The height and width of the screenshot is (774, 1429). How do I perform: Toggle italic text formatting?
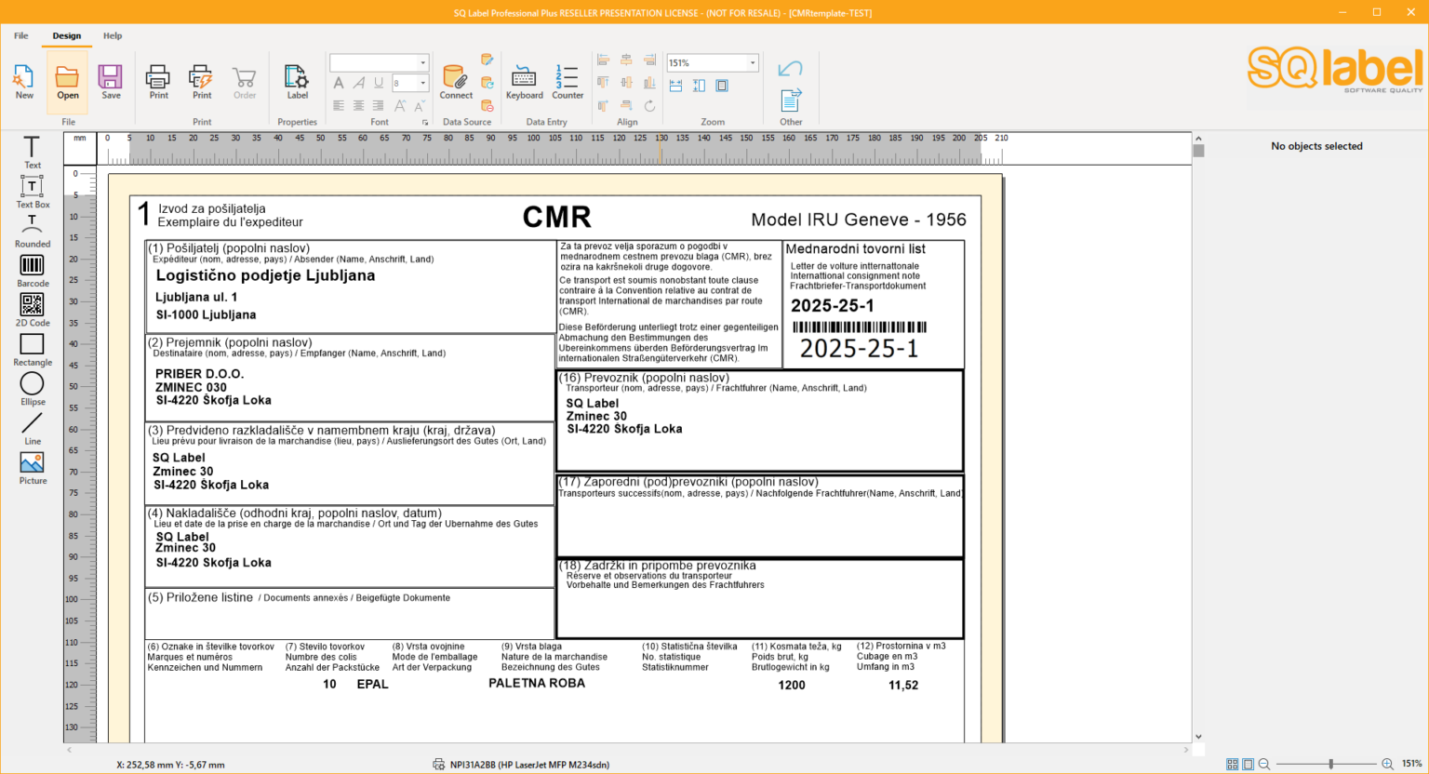tap(358, 84)
